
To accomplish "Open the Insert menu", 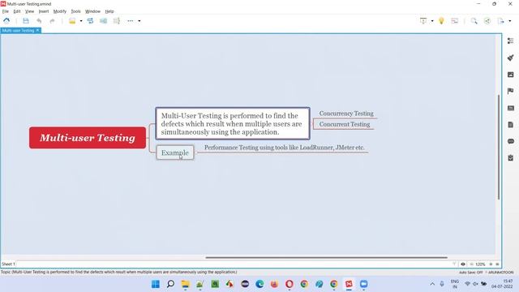I will pos(44,11).
